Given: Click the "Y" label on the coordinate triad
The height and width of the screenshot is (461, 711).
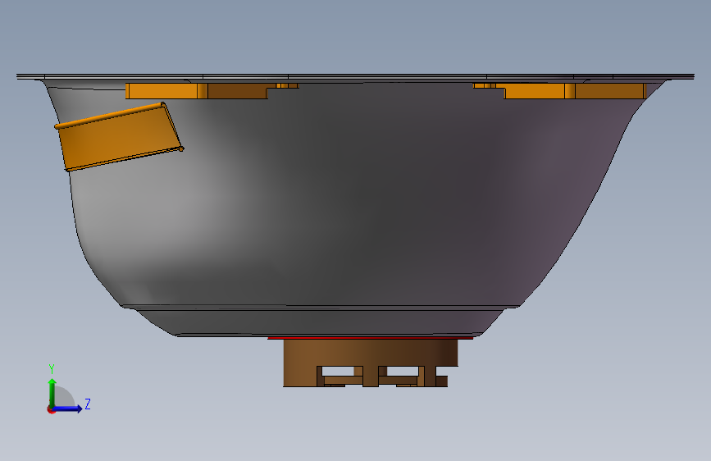Looking at the screenshot, I should (52, 369).
